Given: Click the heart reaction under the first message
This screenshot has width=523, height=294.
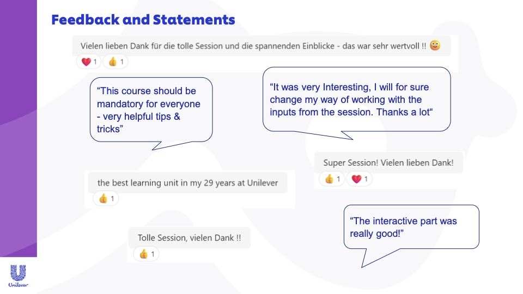Looking at the screenshot, I should coord(88,62).
